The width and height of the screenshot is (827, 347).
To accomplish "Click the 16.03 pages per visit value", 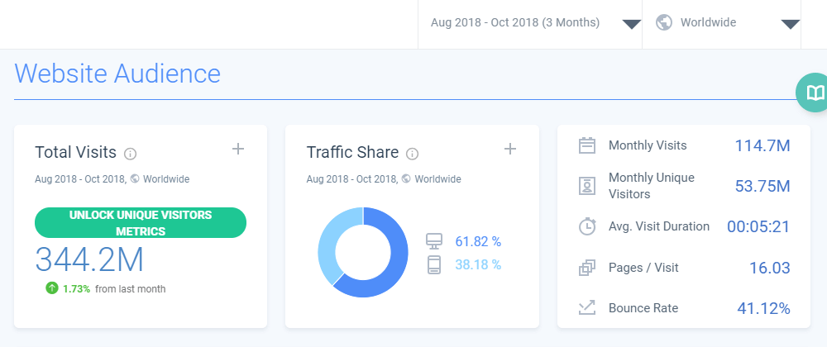I will click(769, 268).
